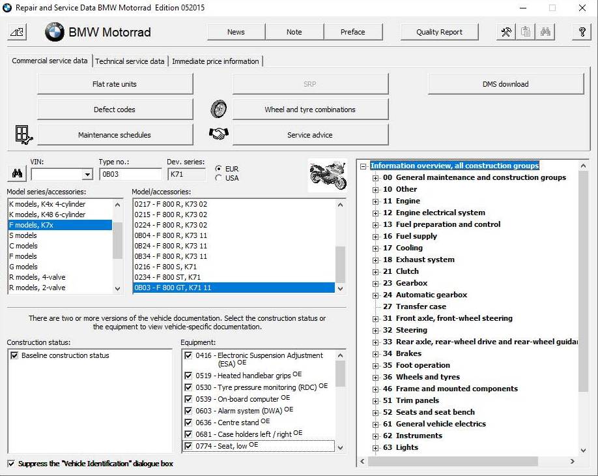The width and height of the screenshot is (598, 476).
Task: Click DMS download button
Action: pos(505,84)
